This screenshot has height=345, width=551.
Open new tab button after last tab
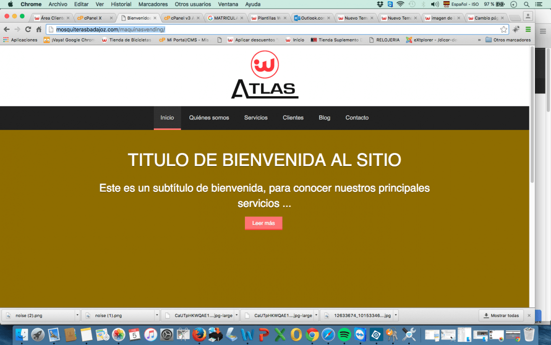click(x=515, y=18)
